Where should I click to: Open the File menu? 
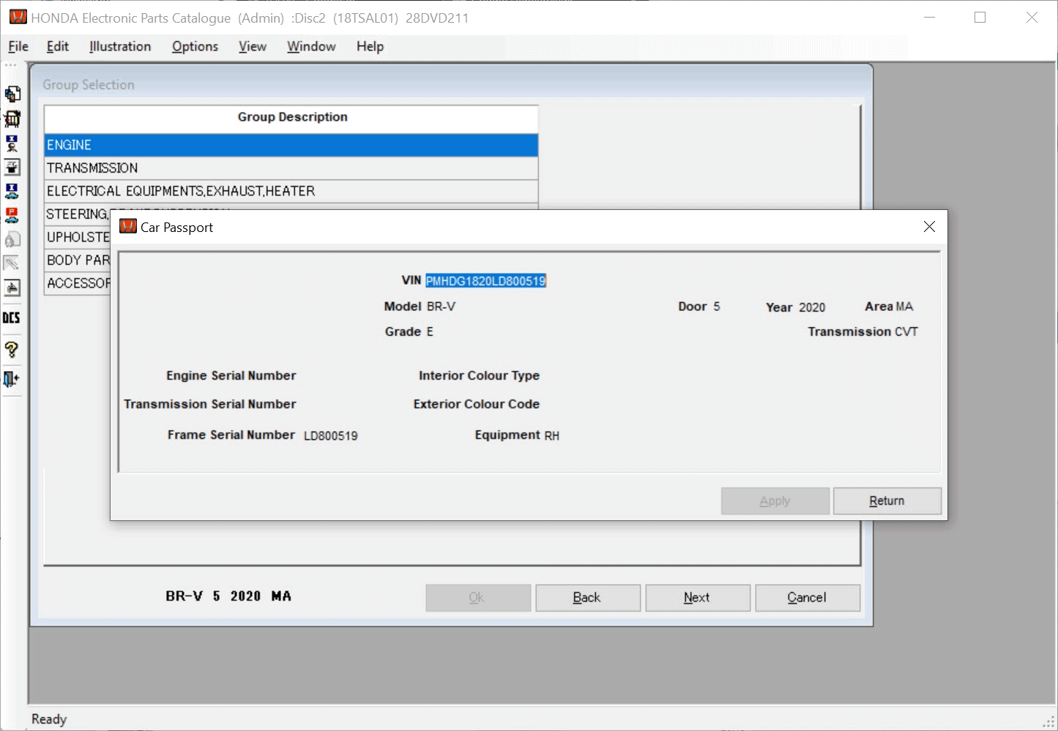pos(18,46)
